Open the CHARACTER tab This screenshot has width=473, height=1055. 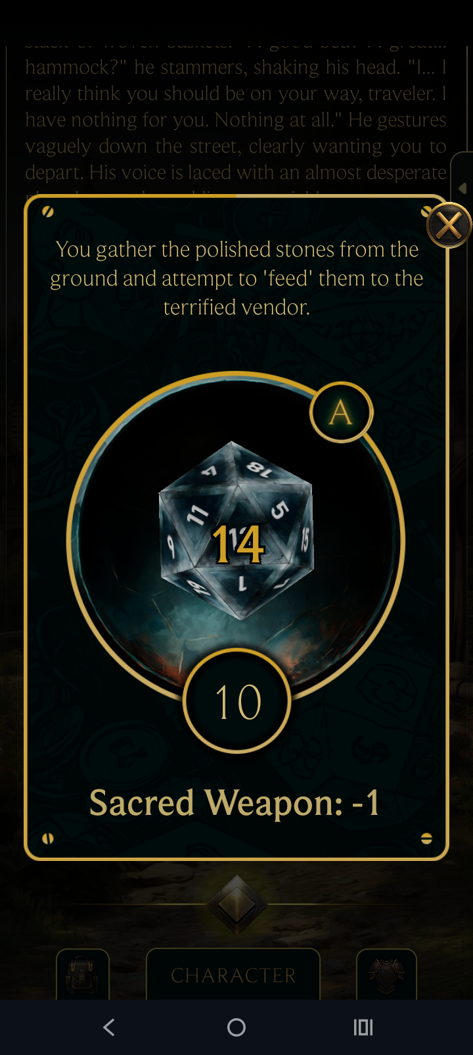click(233, 975)
